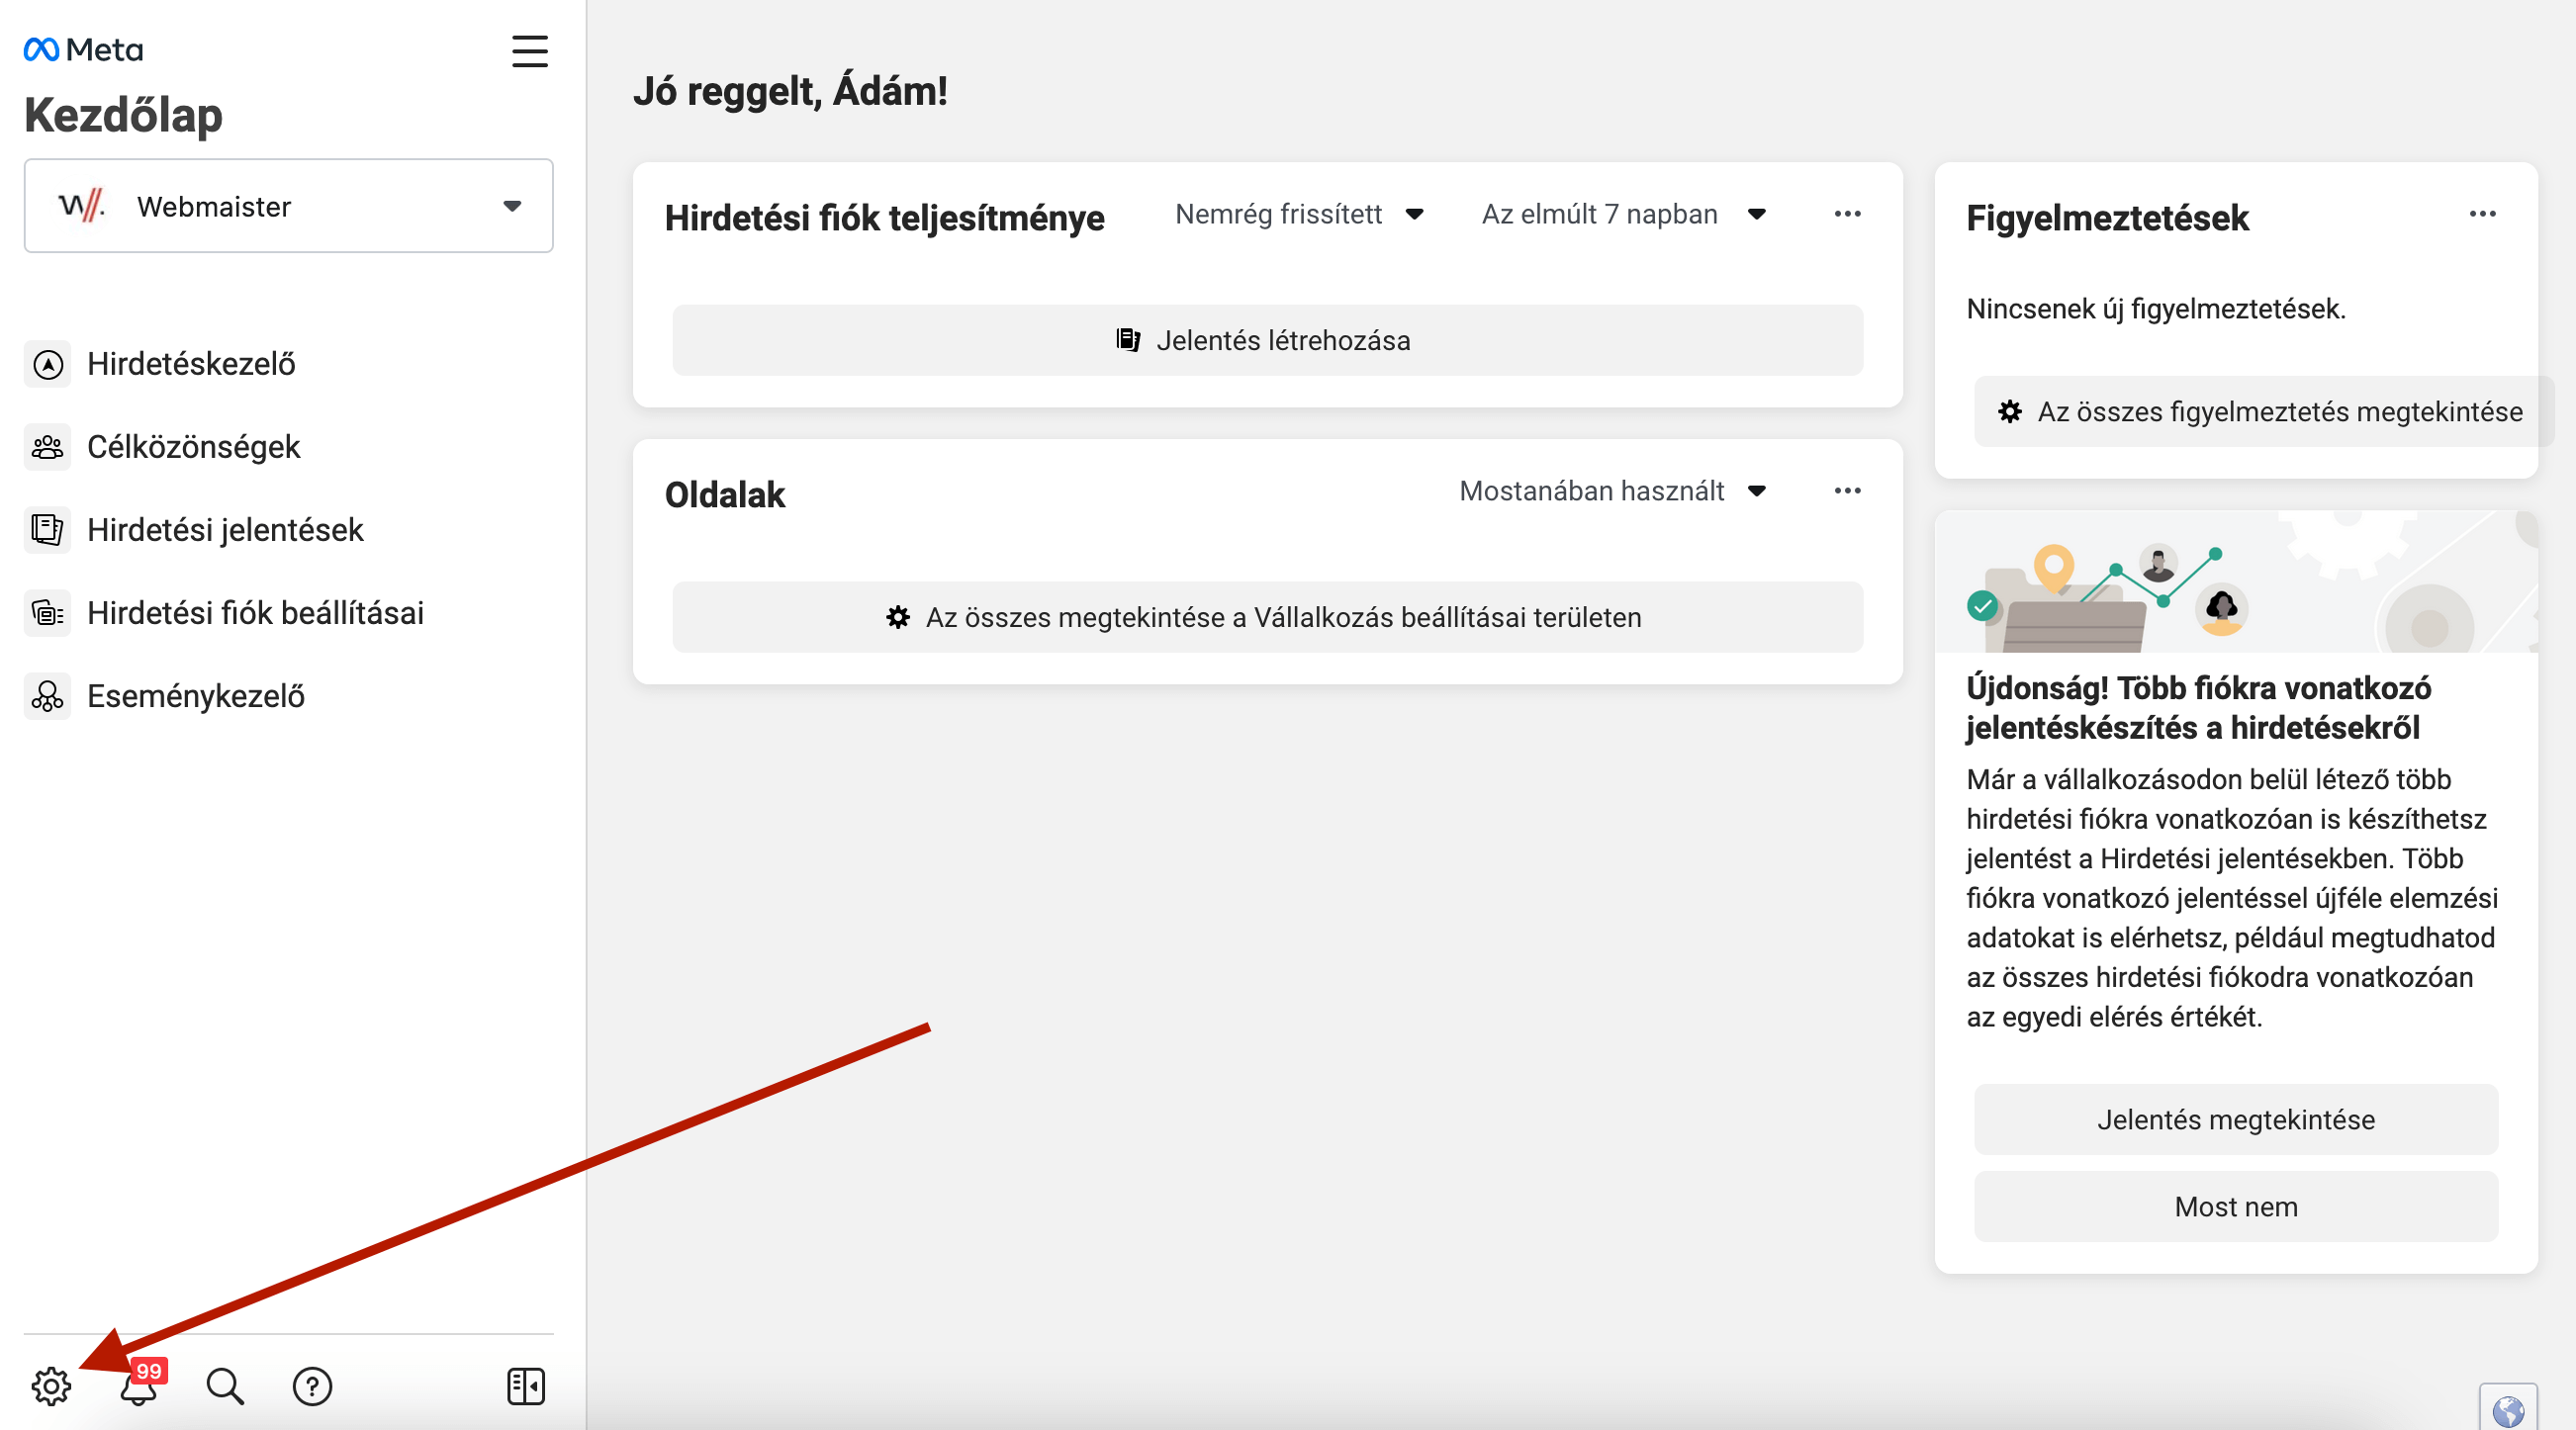
Task: Click the Webmaister logo in the account selector
Action: click(x=81, y=206)
